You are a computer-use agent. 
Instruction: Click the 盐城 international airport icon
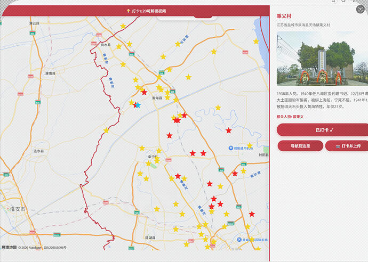(x=239, y=240)
